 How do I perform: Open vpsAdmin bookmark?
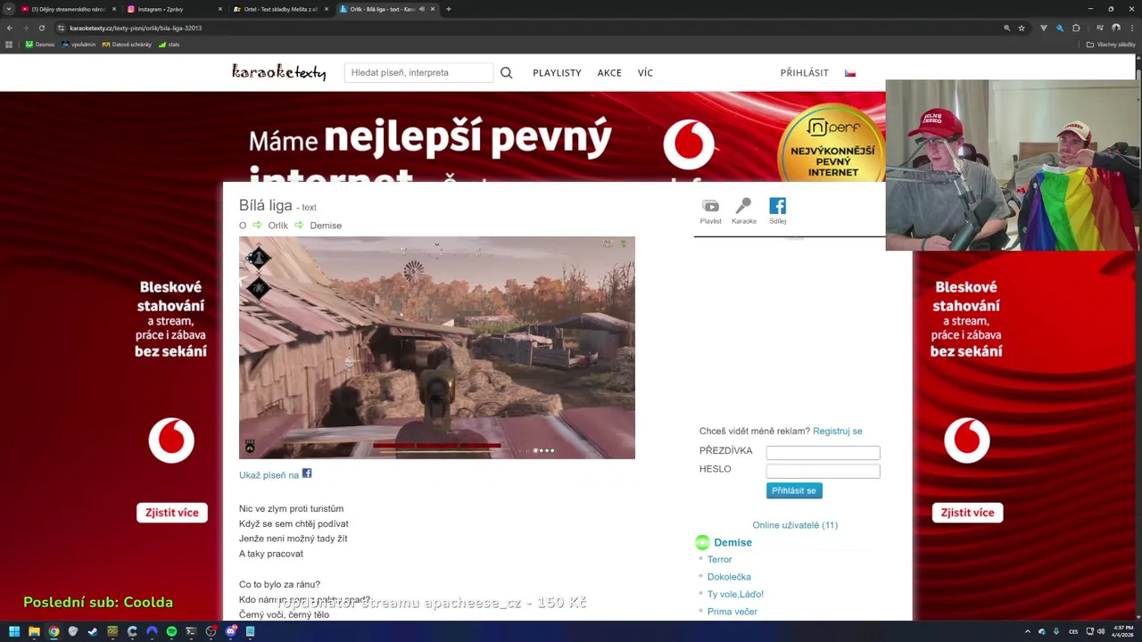79,45
